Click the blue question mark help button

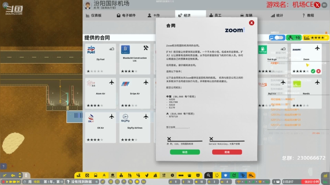(x=3, y=166)
